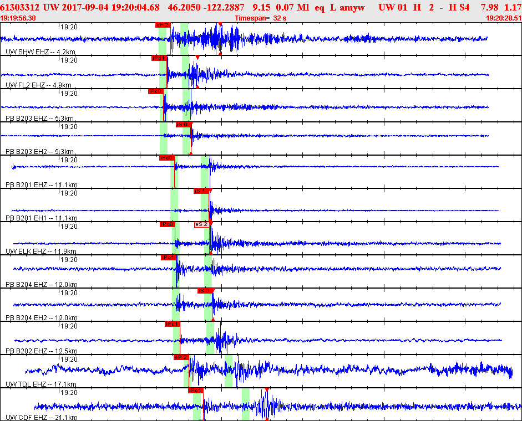Click the iPd0 pick flag on B201 EHZ
522x421 pixels.
pyautogui.click(x=167, y=158)
